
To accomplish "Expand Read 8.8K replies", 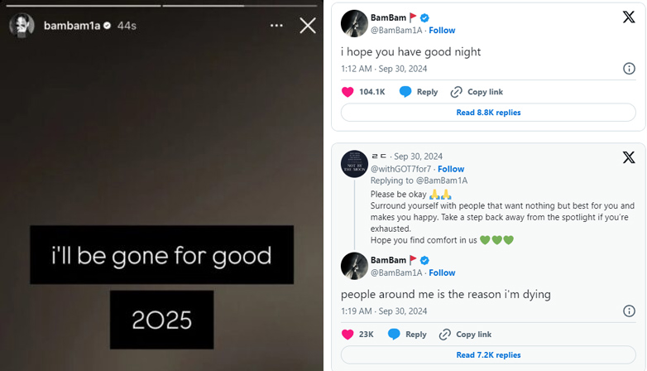I will 488,113.
